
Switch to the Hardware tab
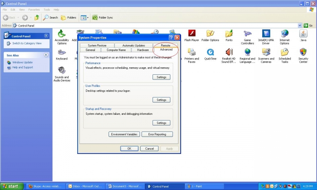(143, 50)
